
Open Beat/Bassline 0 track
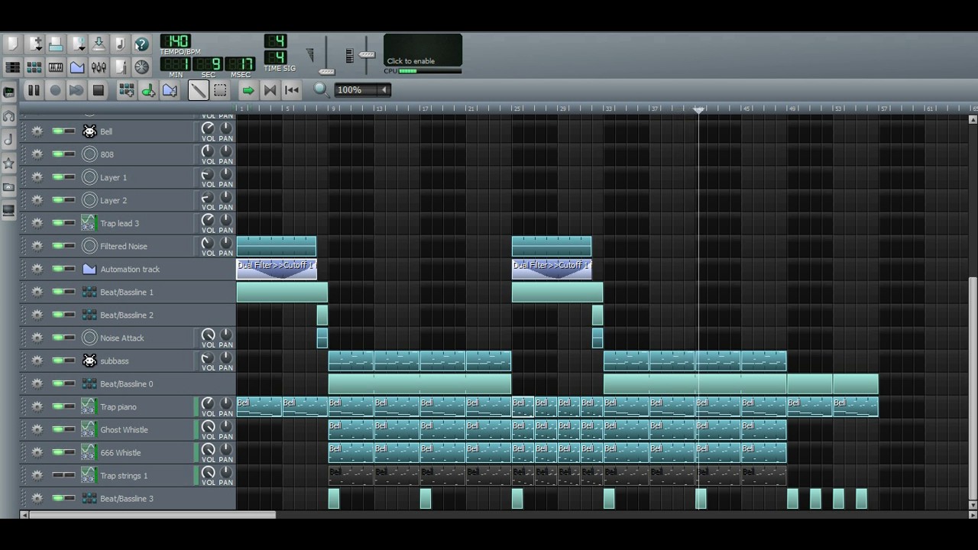pyautogui.click(x=138, y=383)
